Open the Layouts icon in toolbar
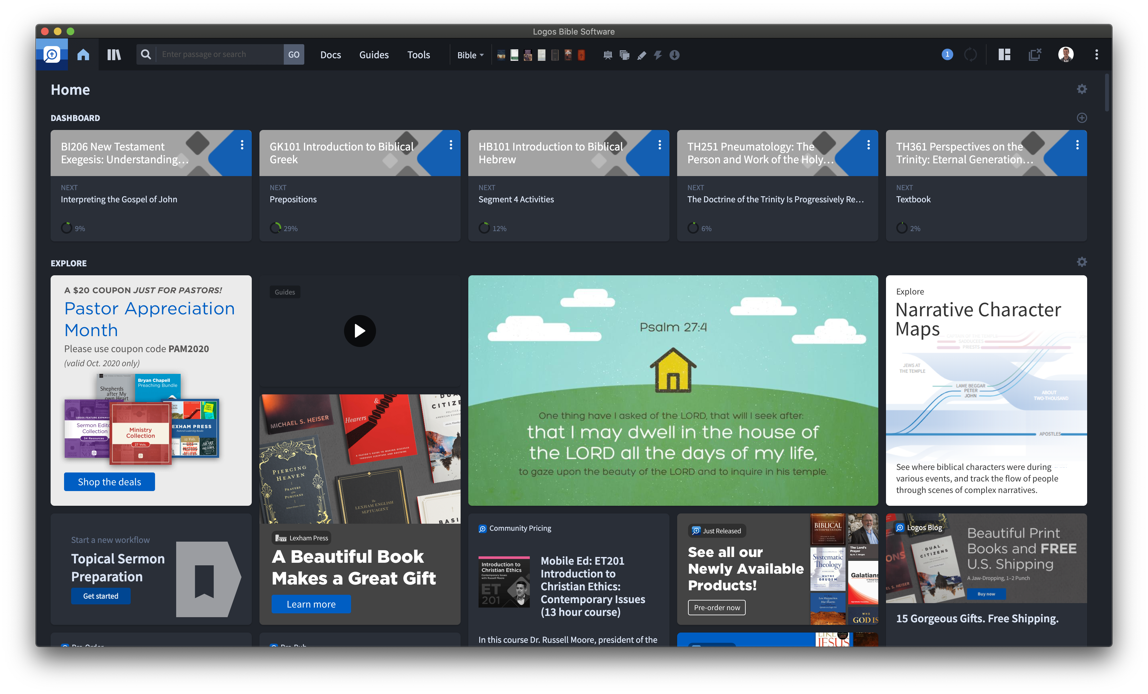 [x=1004, y=55]
